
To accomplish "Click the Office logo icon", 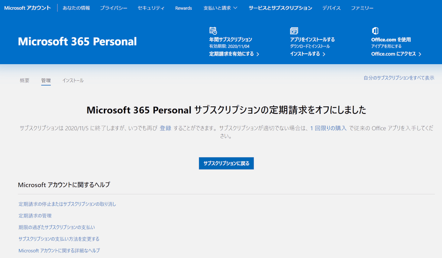I will 375,31.
